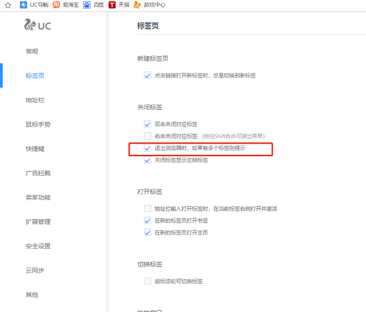Go to 其他 settings section
This screenshot has width=366, height=312.
[x=32, y=295]
